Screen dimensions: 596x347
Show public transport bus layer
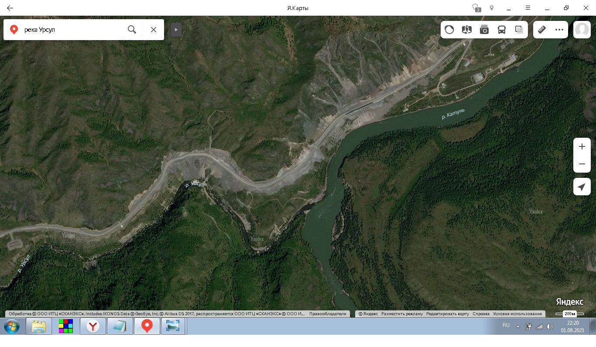(502, 30)
